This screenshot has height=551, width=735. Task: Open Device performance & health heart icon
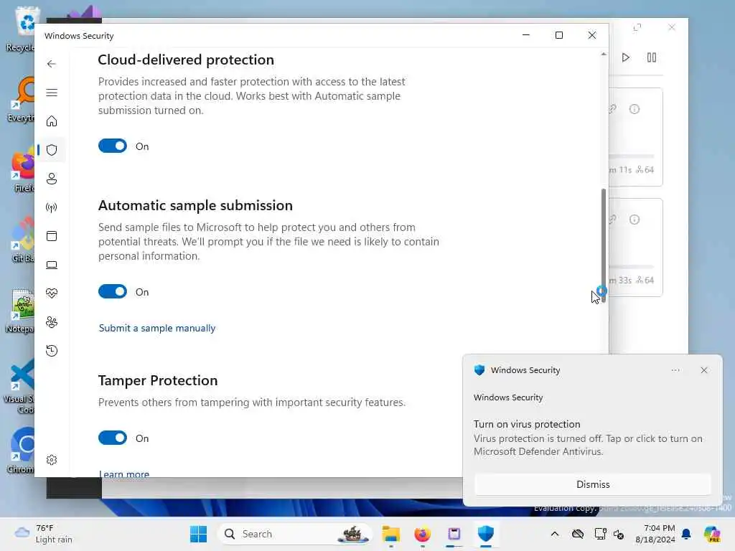(x=52, y=293)
